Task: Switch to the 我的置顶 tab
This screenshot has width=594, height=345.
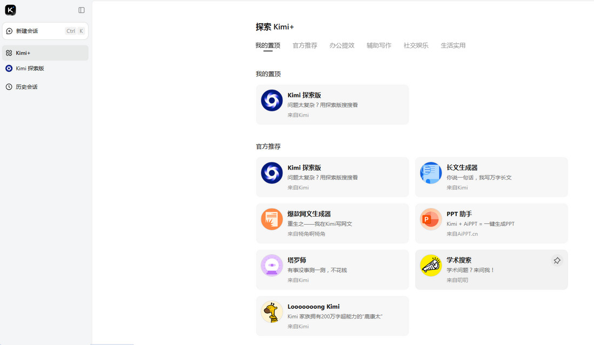Action: point(268,45)
